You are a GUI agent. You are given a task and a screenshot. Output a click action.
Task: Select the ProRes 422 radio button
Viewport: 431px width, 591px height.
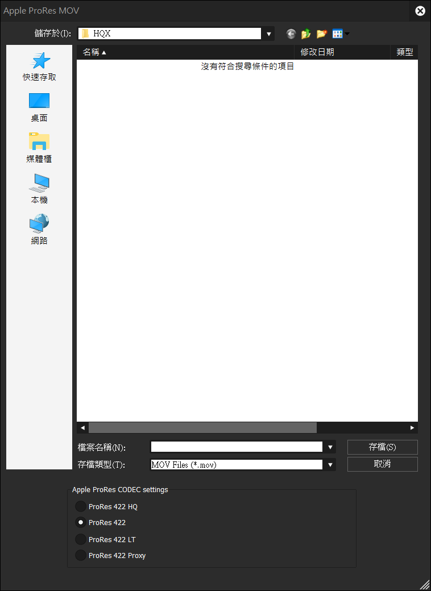pyautogui.click(x=80, y=522)
